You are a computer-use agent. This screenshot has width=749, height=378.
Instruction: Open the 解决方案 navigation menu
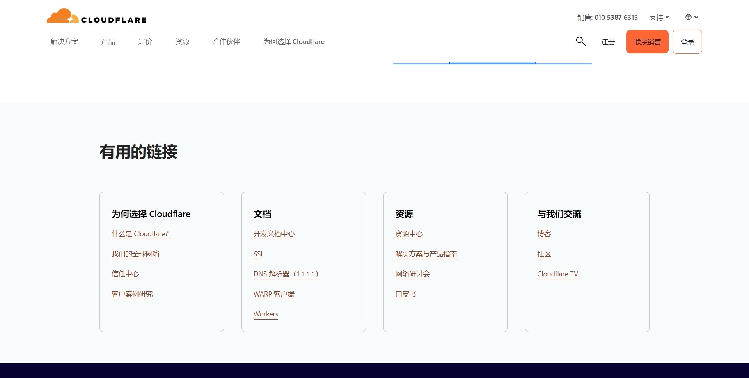click(64, 41)
